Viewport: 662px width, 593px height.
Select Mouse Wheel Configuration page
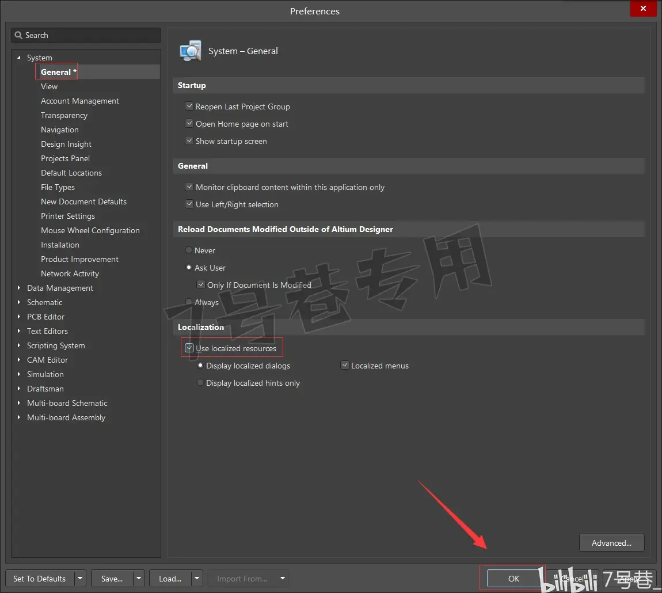coord(90,231)
